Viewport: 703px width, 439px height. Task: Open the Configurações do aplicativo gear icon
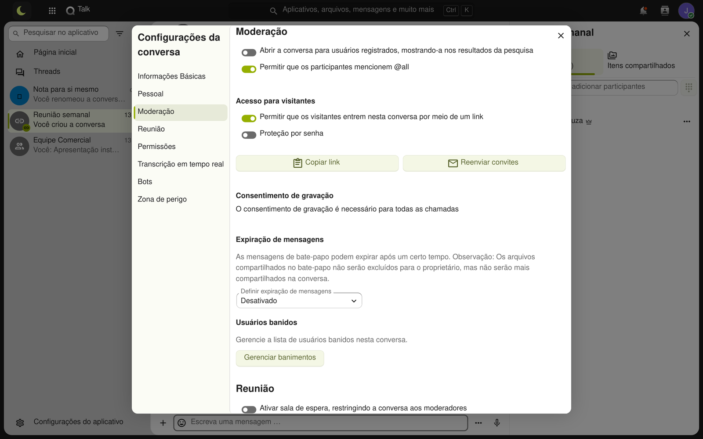click(x=20, y=423)
